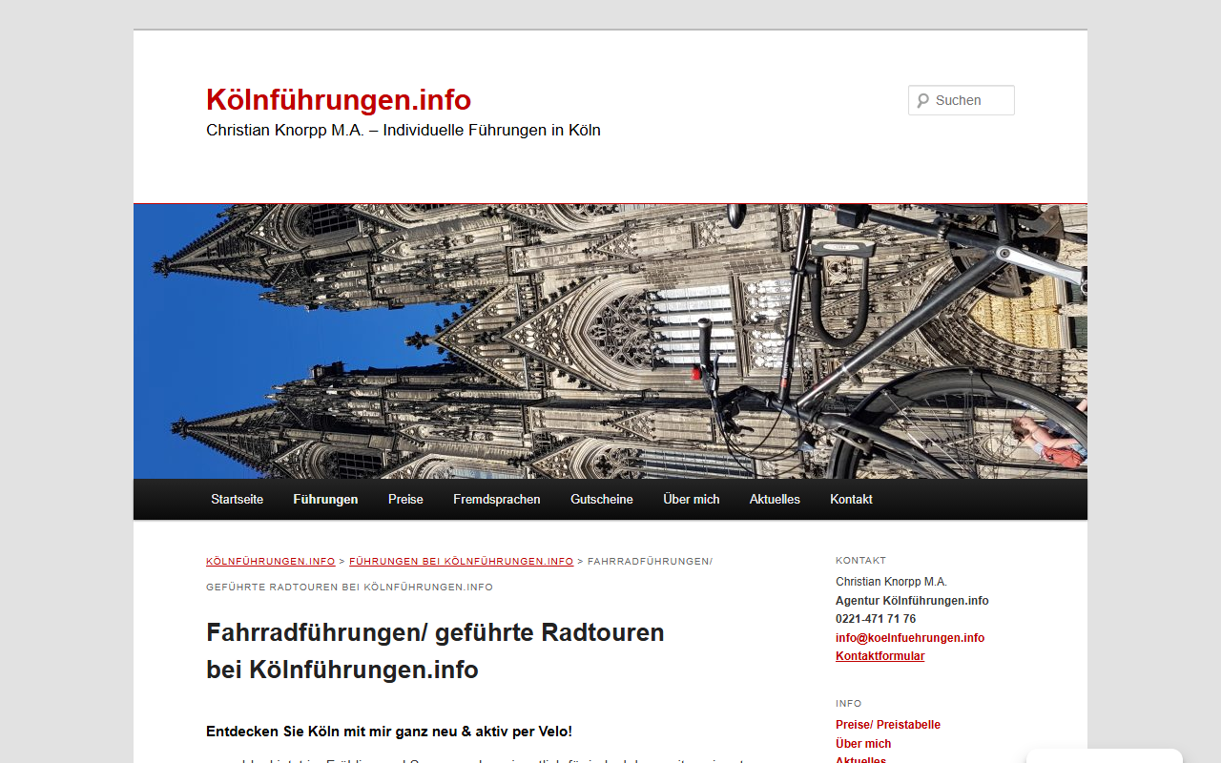Open the Führungen menu item
This screenshot has height=763, width=1221.
click(x=326, y=500)
